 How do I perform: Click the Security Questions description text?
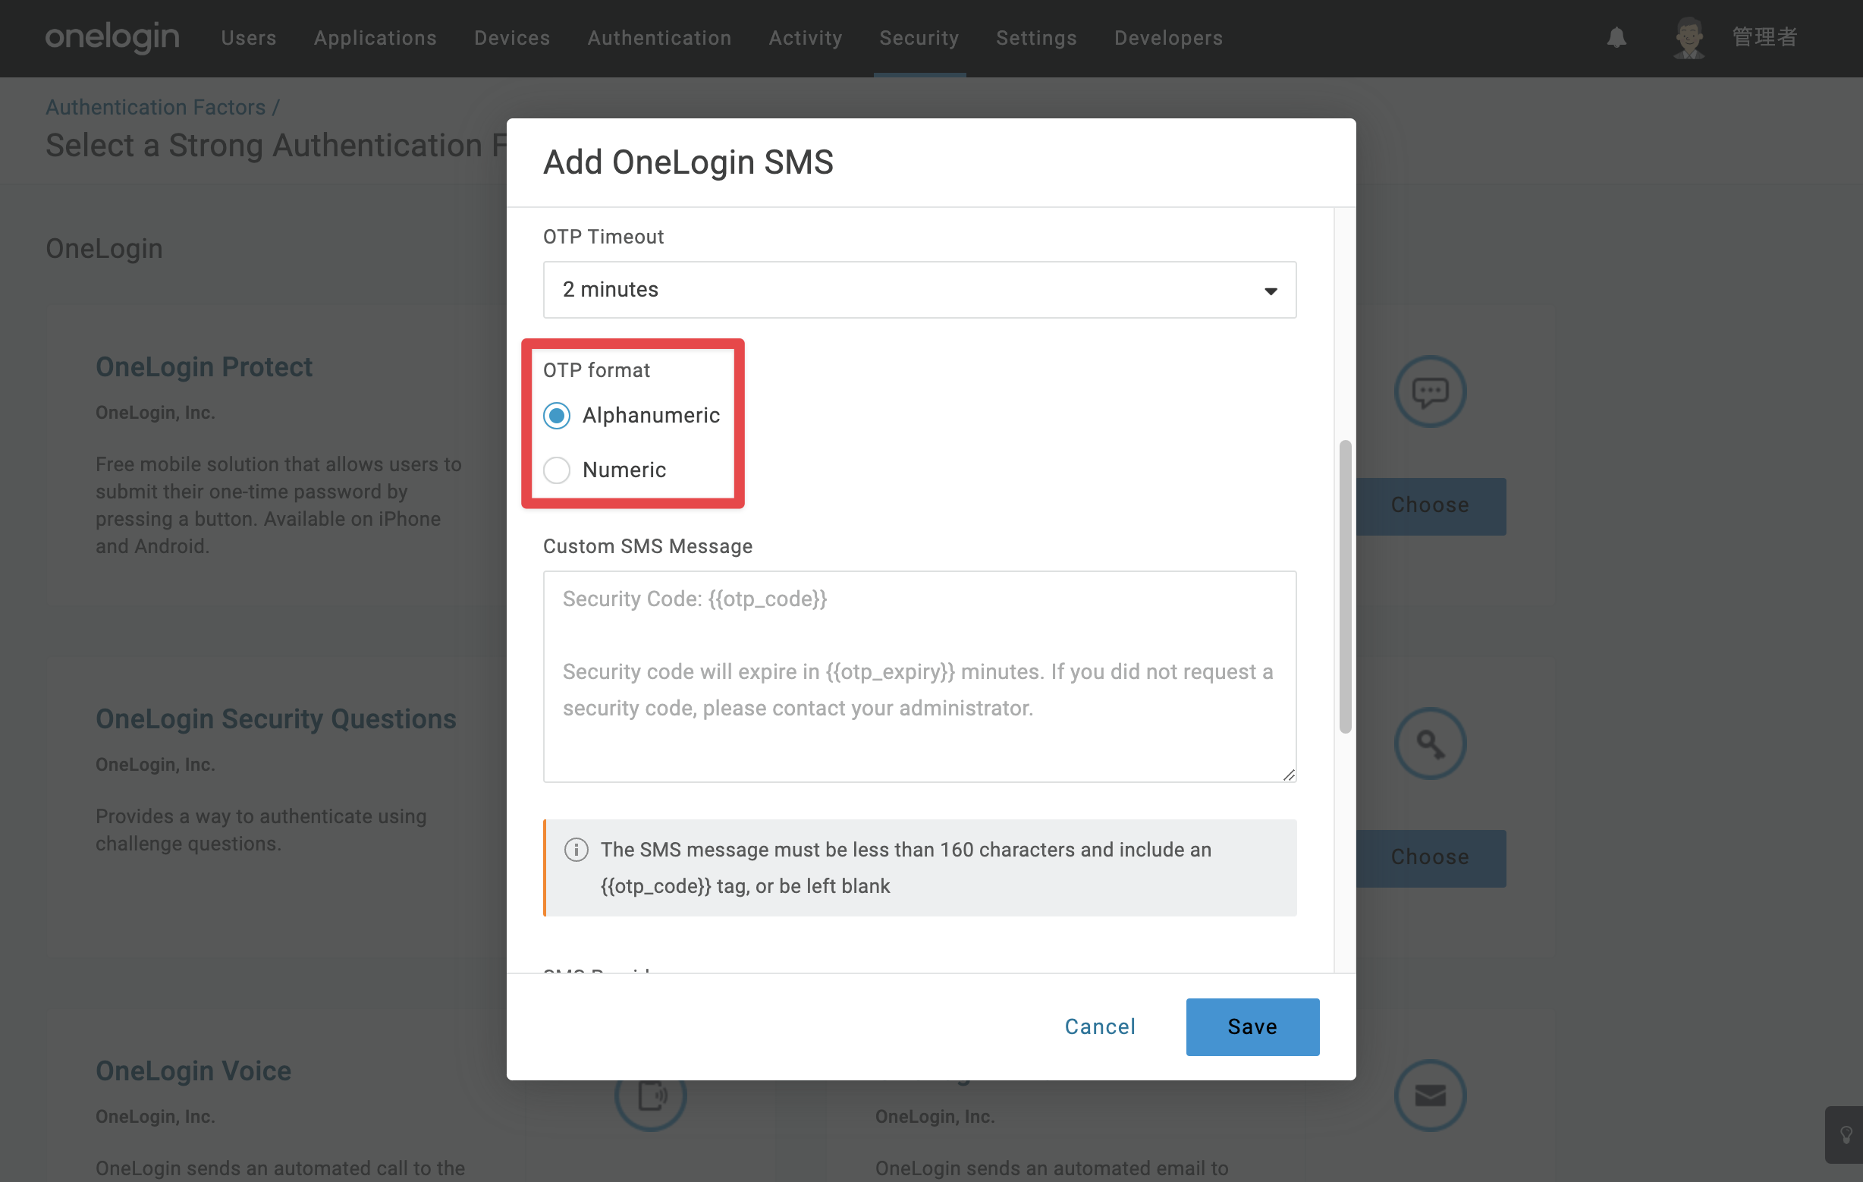click(261, 830)
